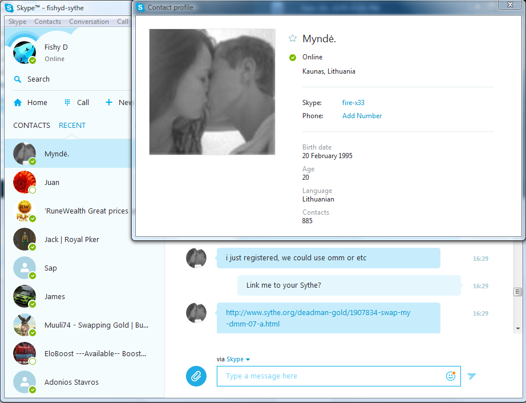Click the favorite star next to Myndė.
The height and width of the screenshot is (403, 526).
pyautogui.click(x=293, y=38)
